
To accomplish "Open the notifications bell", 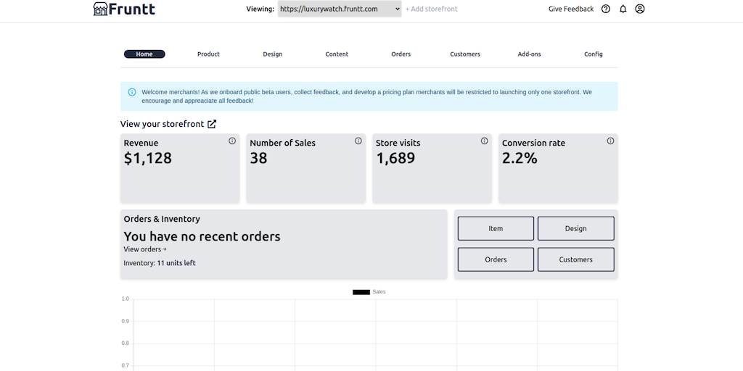I will (x=623, y=9).
